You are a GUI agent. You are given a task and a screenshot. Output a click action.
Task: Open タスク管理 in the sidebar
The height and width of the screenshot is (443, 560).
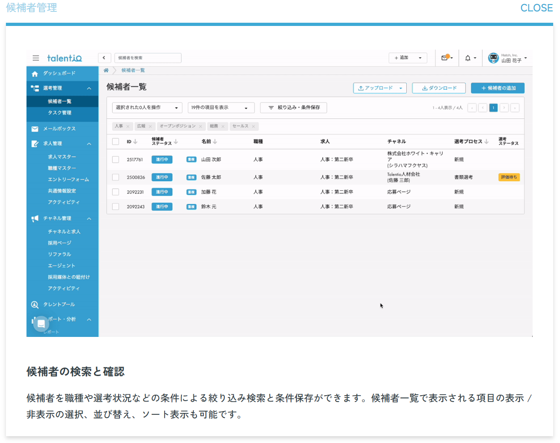60,112
